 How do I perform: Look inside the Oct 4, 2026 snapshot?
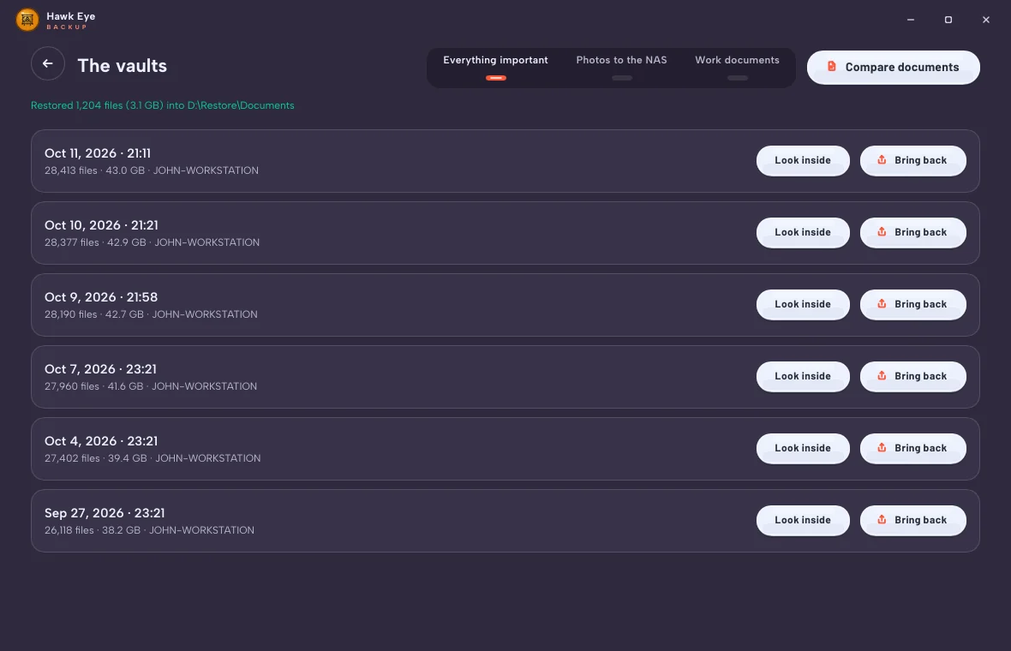(x=803, y=449)
